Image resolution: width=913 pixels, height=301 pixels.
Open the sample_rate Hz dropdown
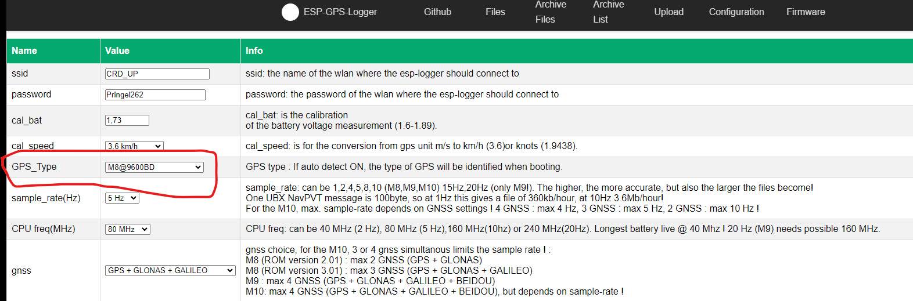click(122, 198)
